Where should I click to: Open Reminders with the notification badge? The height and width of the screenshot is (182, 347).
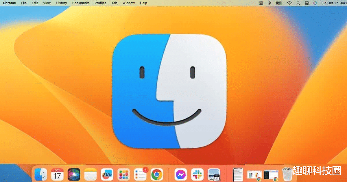(140, 174)
